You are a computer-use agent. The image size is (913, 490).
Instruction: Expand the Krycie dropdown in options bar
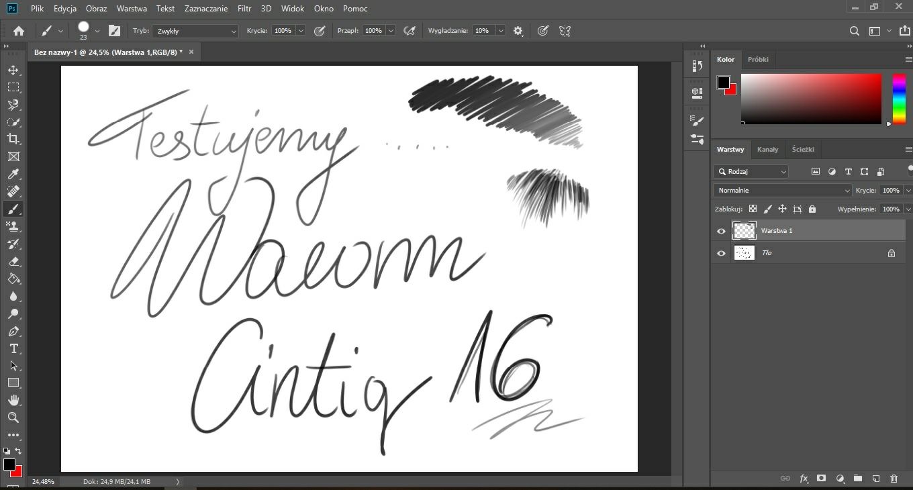(x=301, y=31)
